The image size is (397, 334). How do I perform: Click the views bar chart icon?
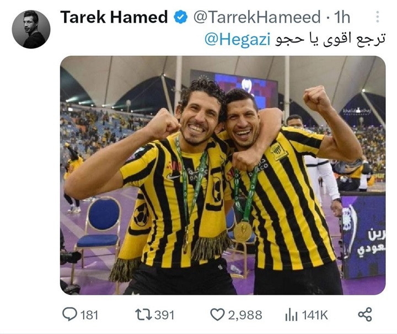tap(291, 315)
